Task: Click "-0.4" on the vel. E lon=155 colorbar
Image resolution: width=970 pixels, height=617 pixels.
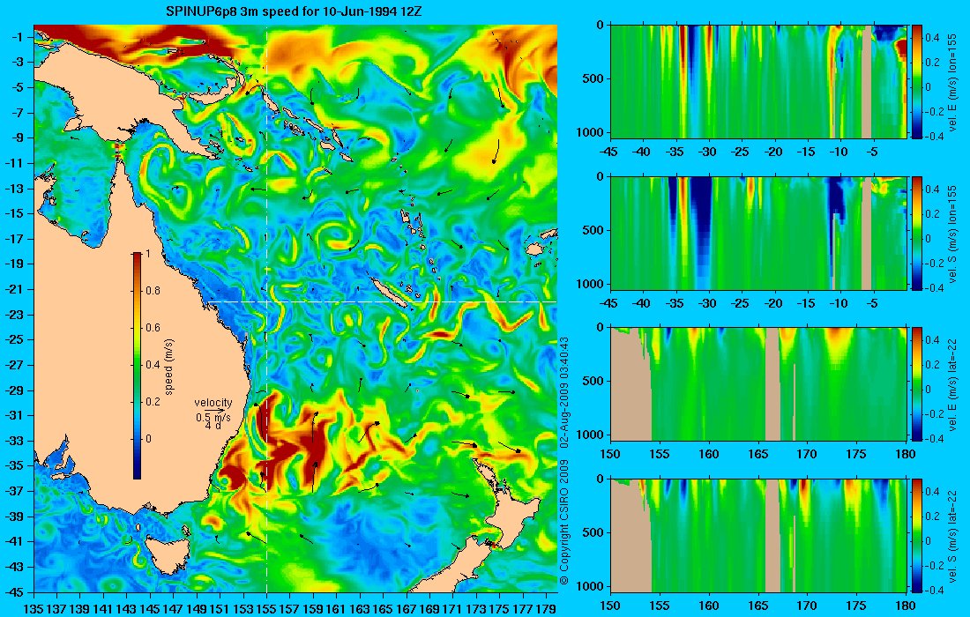Action: coord(934,137)
